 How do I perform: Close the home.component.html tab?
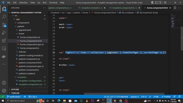pyautogui.click(x=170, y=8)
